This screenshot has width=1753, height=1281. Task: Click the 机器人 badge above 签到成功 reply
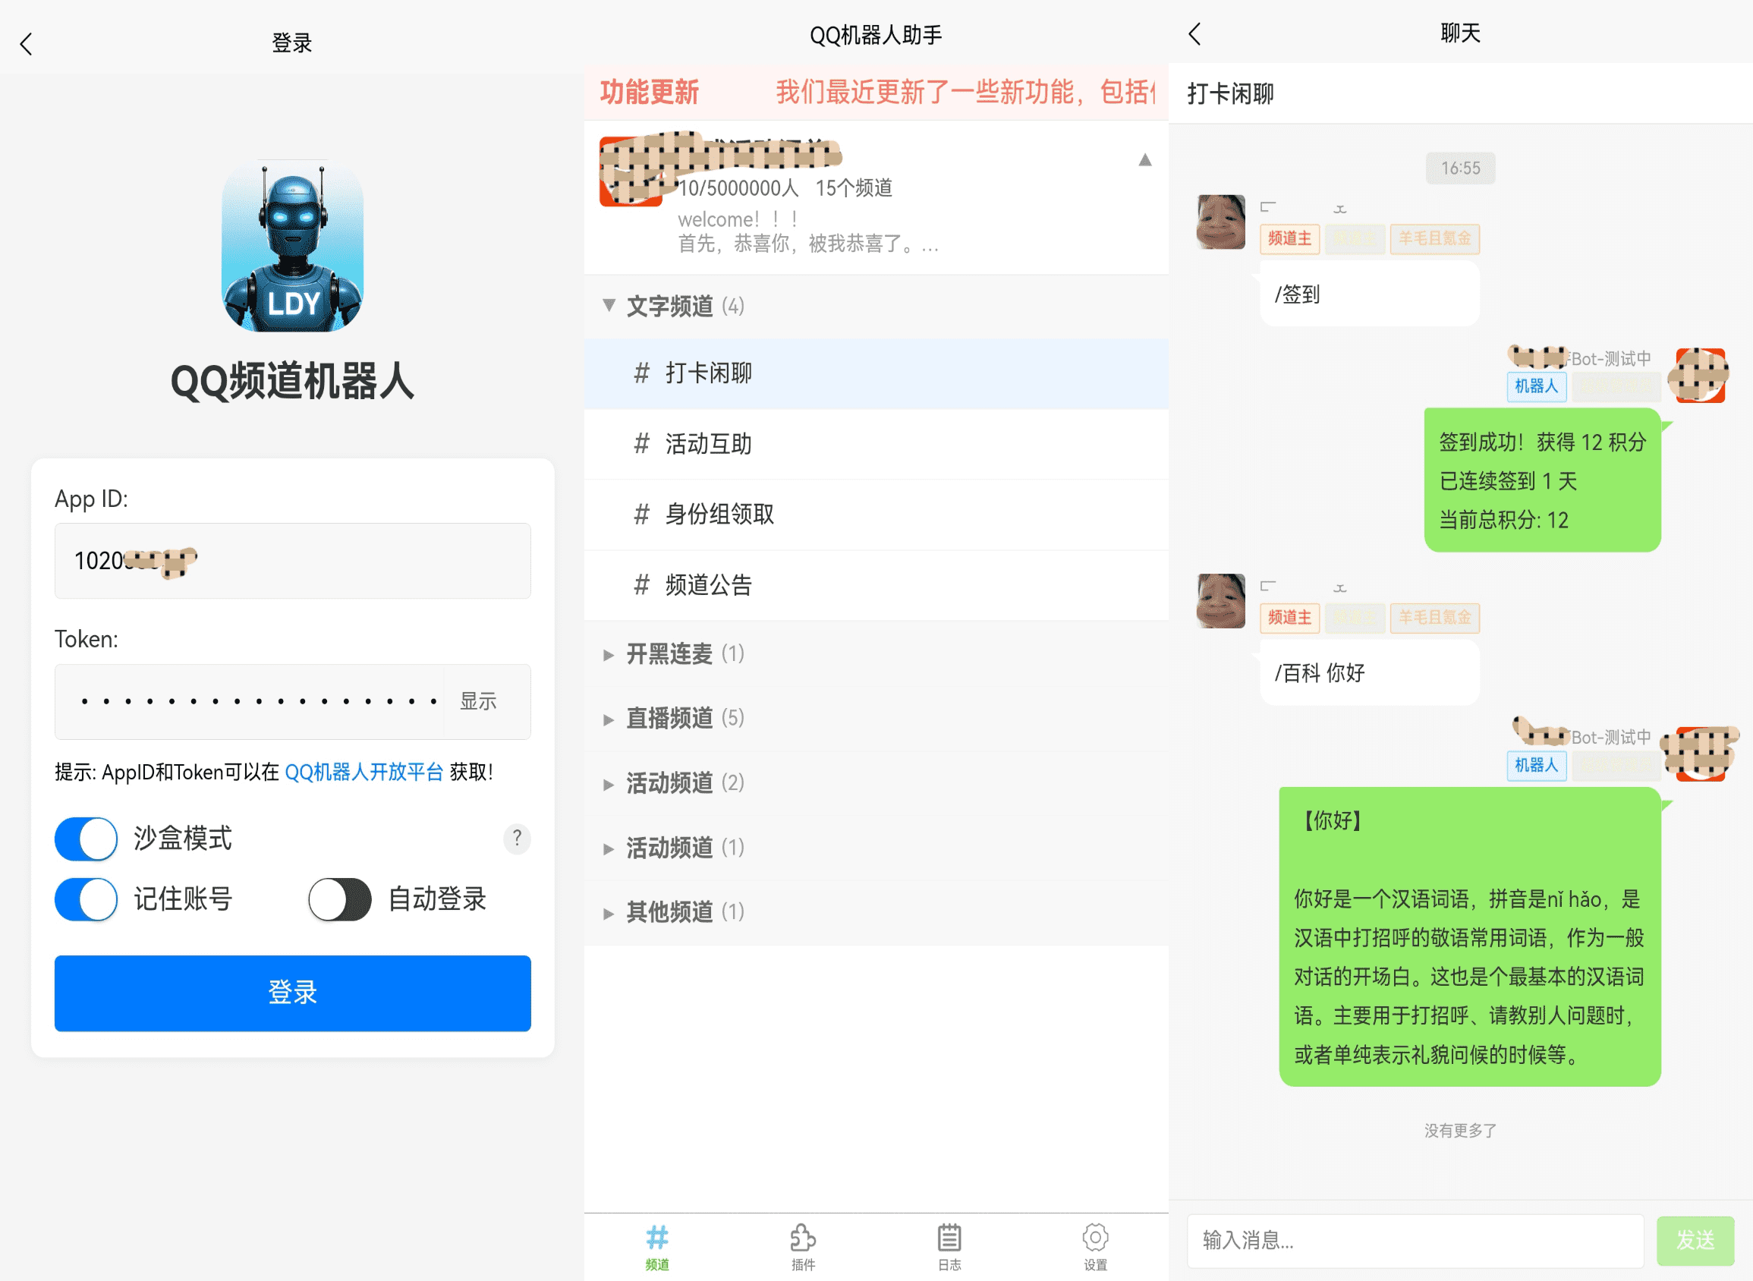click(1536, 386)
